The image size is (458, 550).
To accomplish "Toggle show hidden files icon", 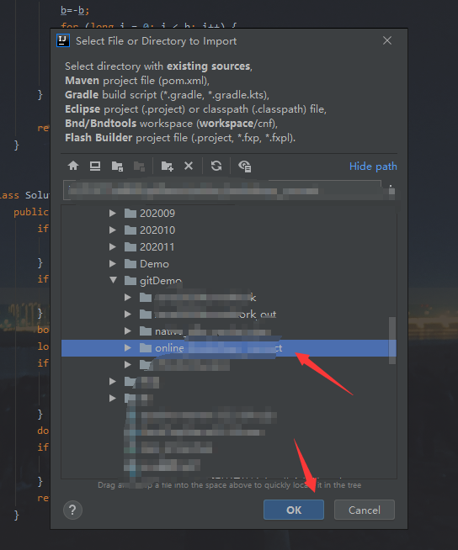I will click(244, 166).
